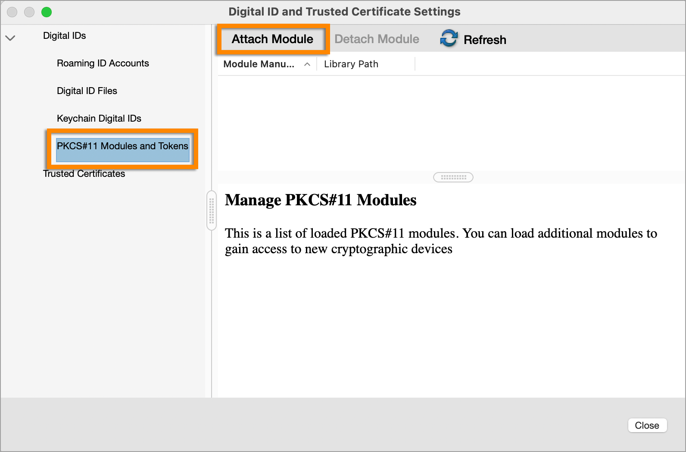Open Digital ID Files from the sidebar

[x=87, y=91]
